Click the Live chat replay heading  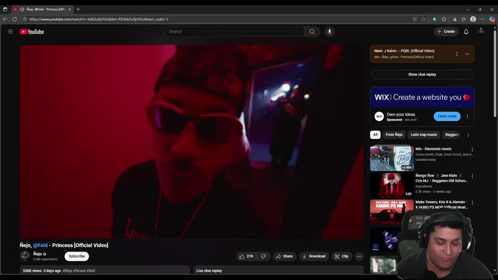click(209, 271)
